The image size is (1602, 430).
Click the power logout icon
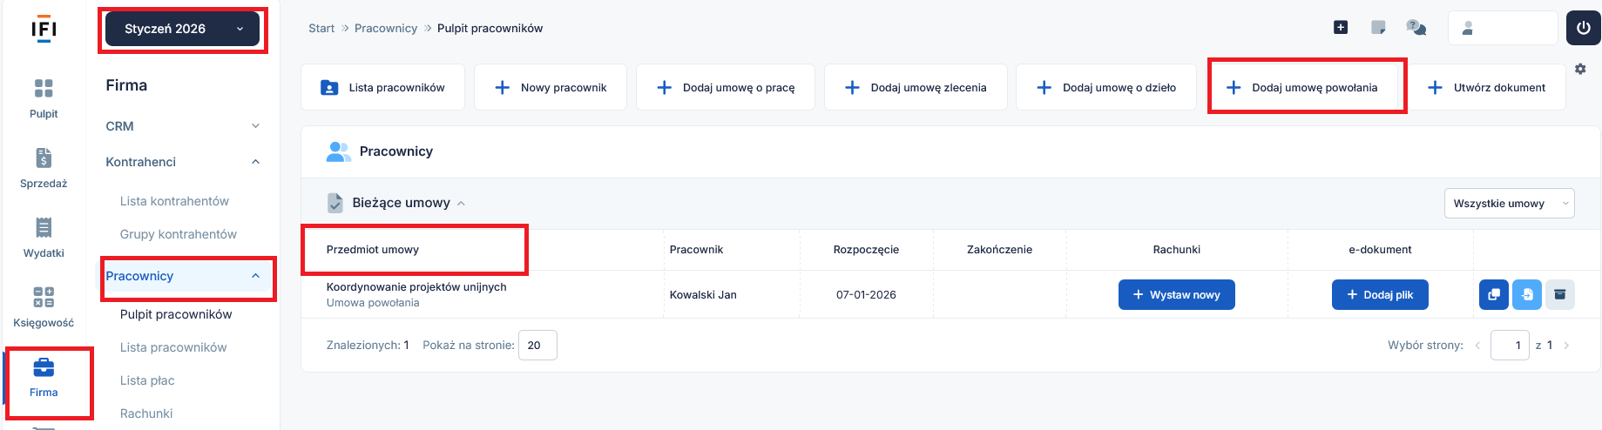(1583, 28)
